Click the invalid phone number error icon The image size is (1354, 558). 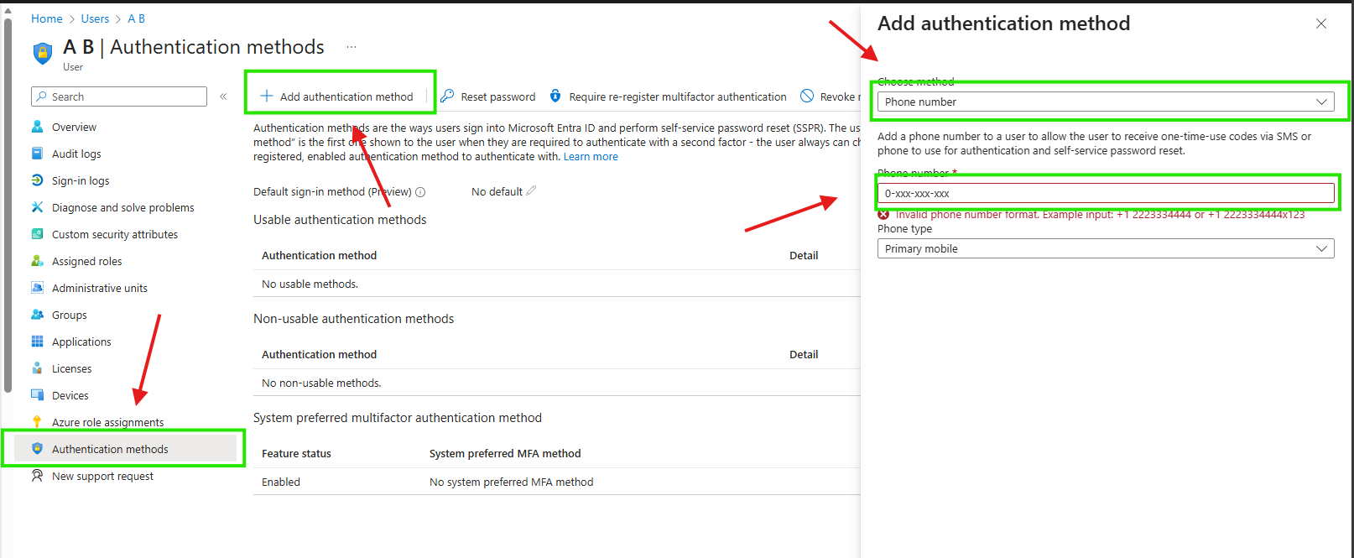(883, 214)
